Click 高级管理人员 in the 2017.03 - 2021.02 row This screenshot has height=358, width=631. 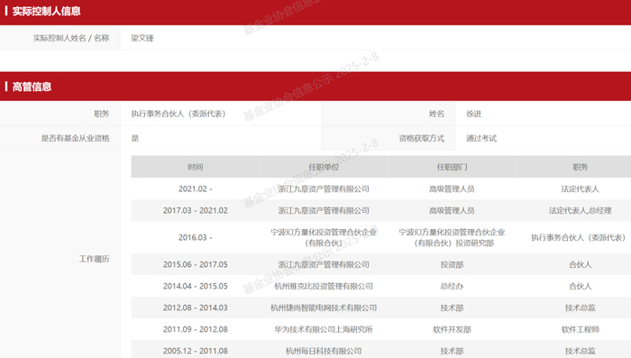452,210
